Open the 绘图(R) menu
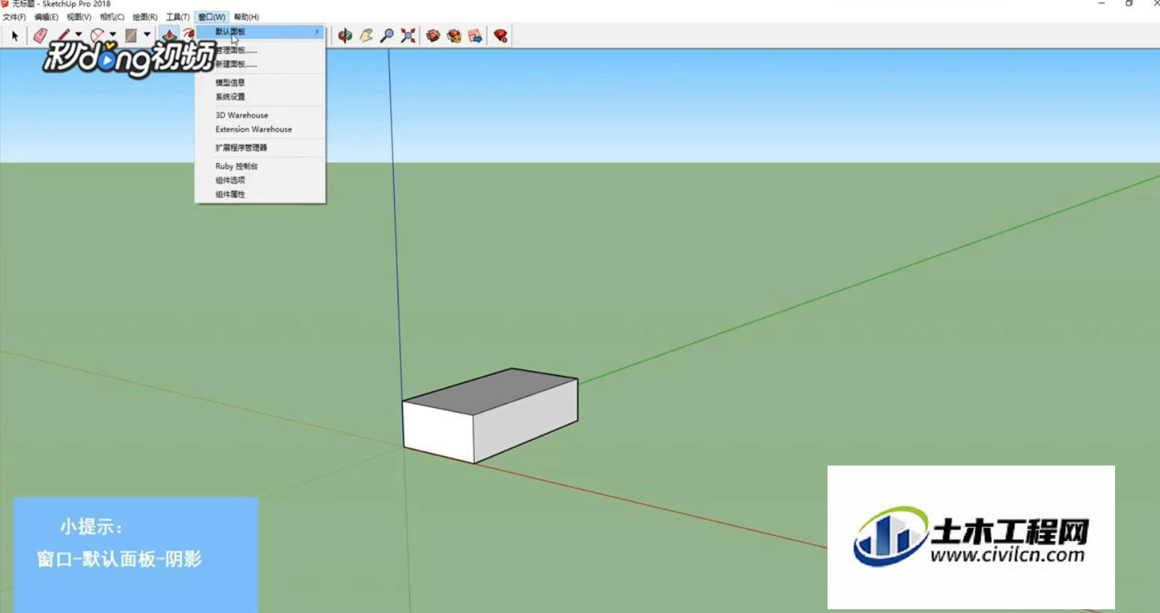 click(x=145, y=16)
